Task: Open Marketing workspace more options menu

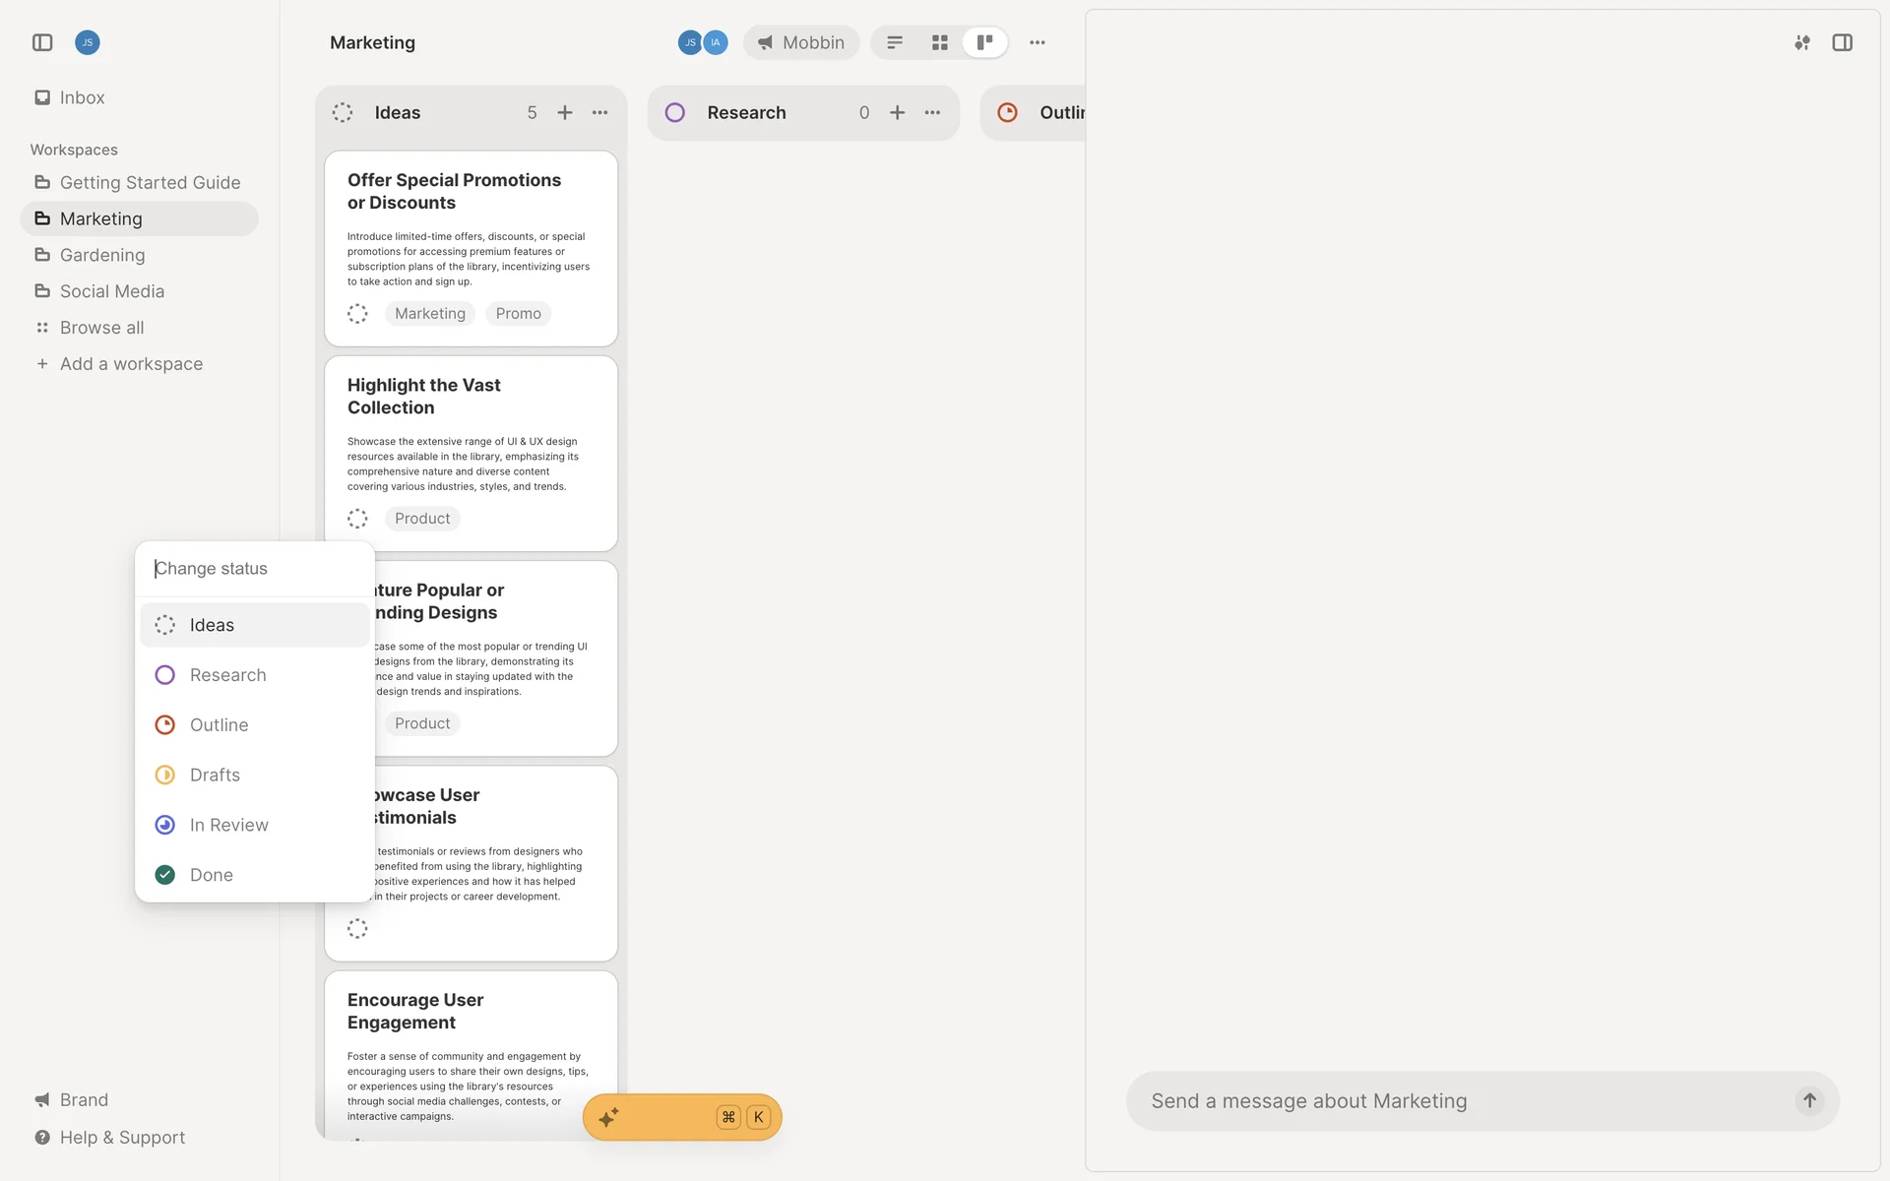Action: [x=1038, y=42]
